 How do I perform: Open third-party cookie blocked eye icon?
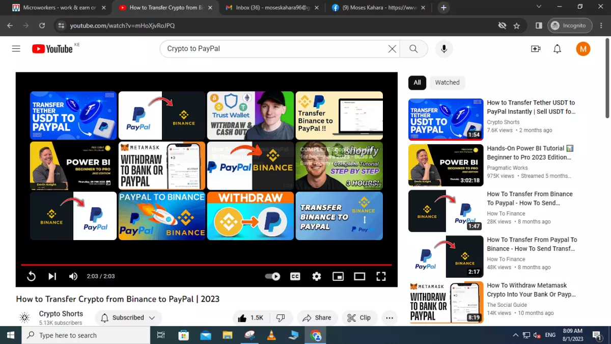[502, 25]
